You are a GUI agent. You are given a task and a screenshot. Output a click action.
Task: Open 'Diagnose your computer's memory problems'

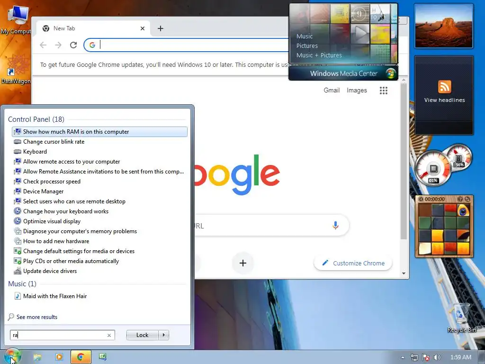(x=99, y=231)
